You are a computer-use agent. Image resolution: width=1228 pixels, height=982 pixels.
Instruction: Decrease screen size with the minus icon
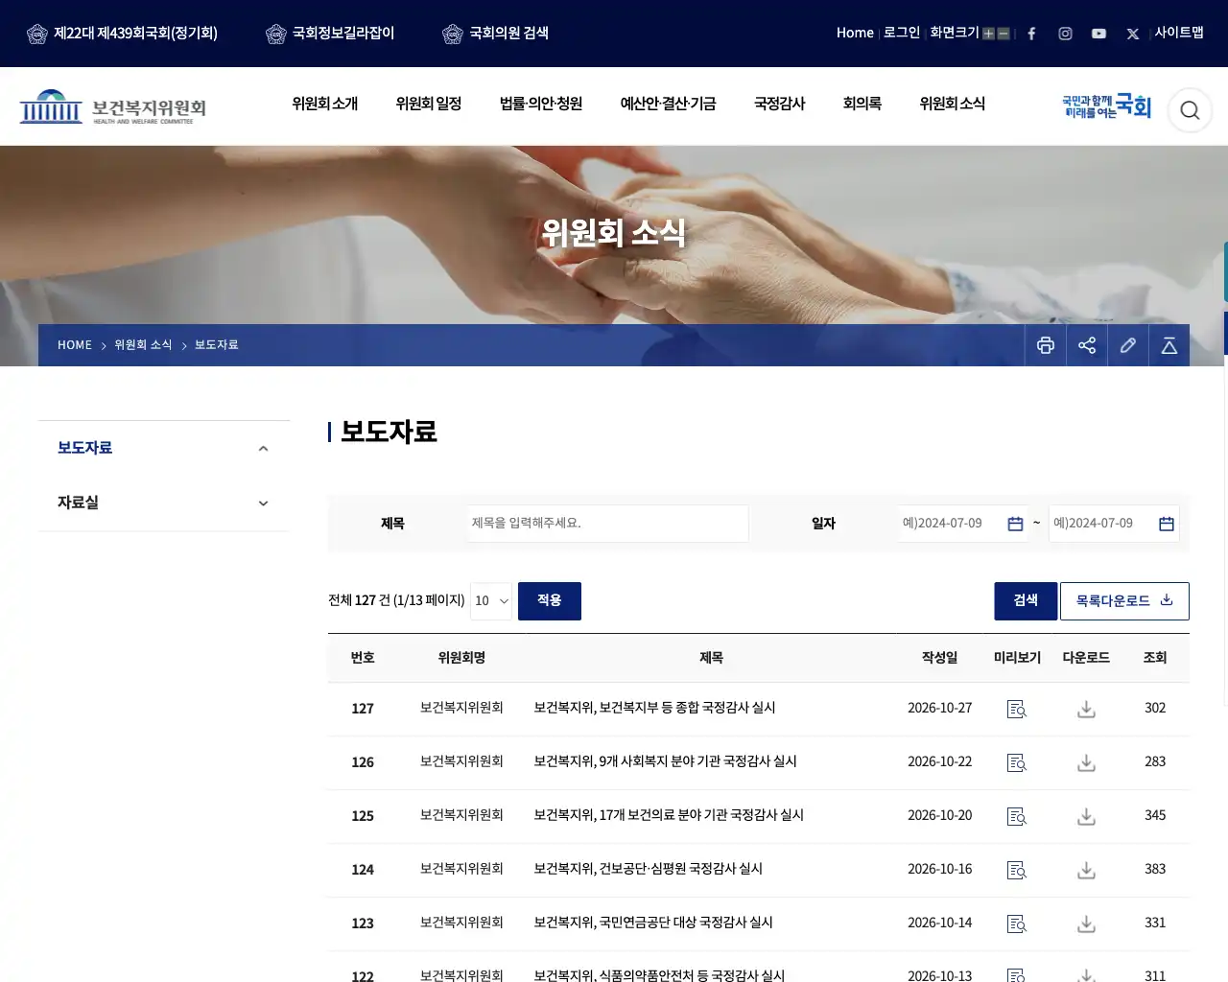1004,34
